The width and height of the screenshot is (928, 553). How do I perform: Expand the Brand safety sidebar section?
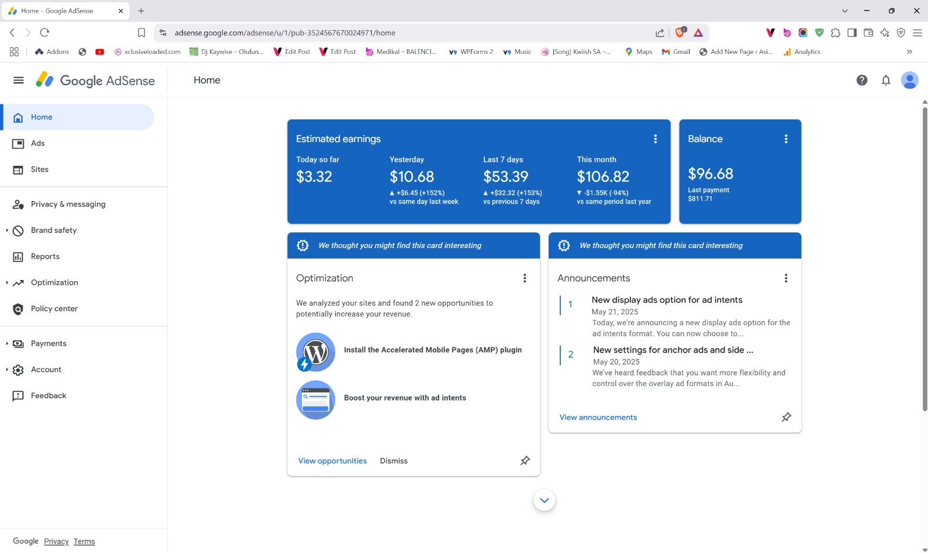tap(7, 231)
